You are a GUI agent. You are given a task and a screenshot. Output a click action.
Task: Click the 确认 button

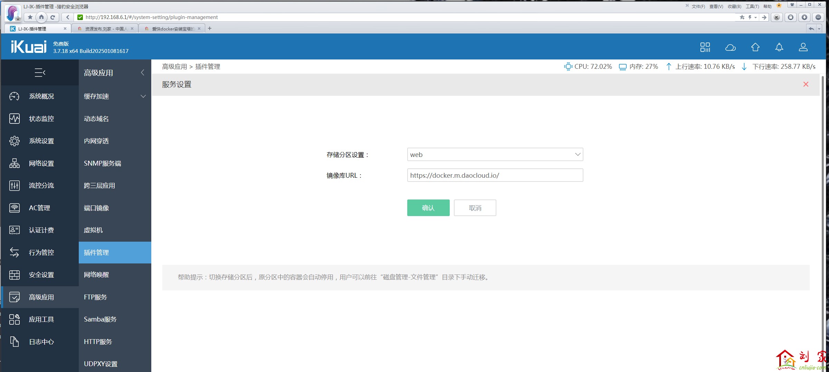(x=428, y=208)
